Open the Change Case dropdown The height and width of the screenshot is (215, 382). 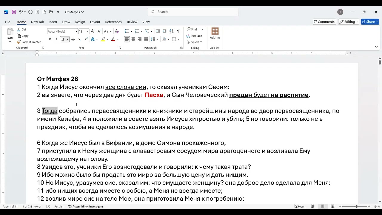coord(107,31)
